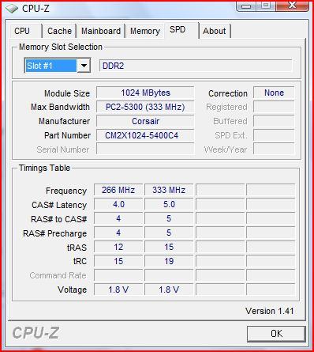Open the Cache tab
The image size is (314, 352).
(x=59, y=31)
